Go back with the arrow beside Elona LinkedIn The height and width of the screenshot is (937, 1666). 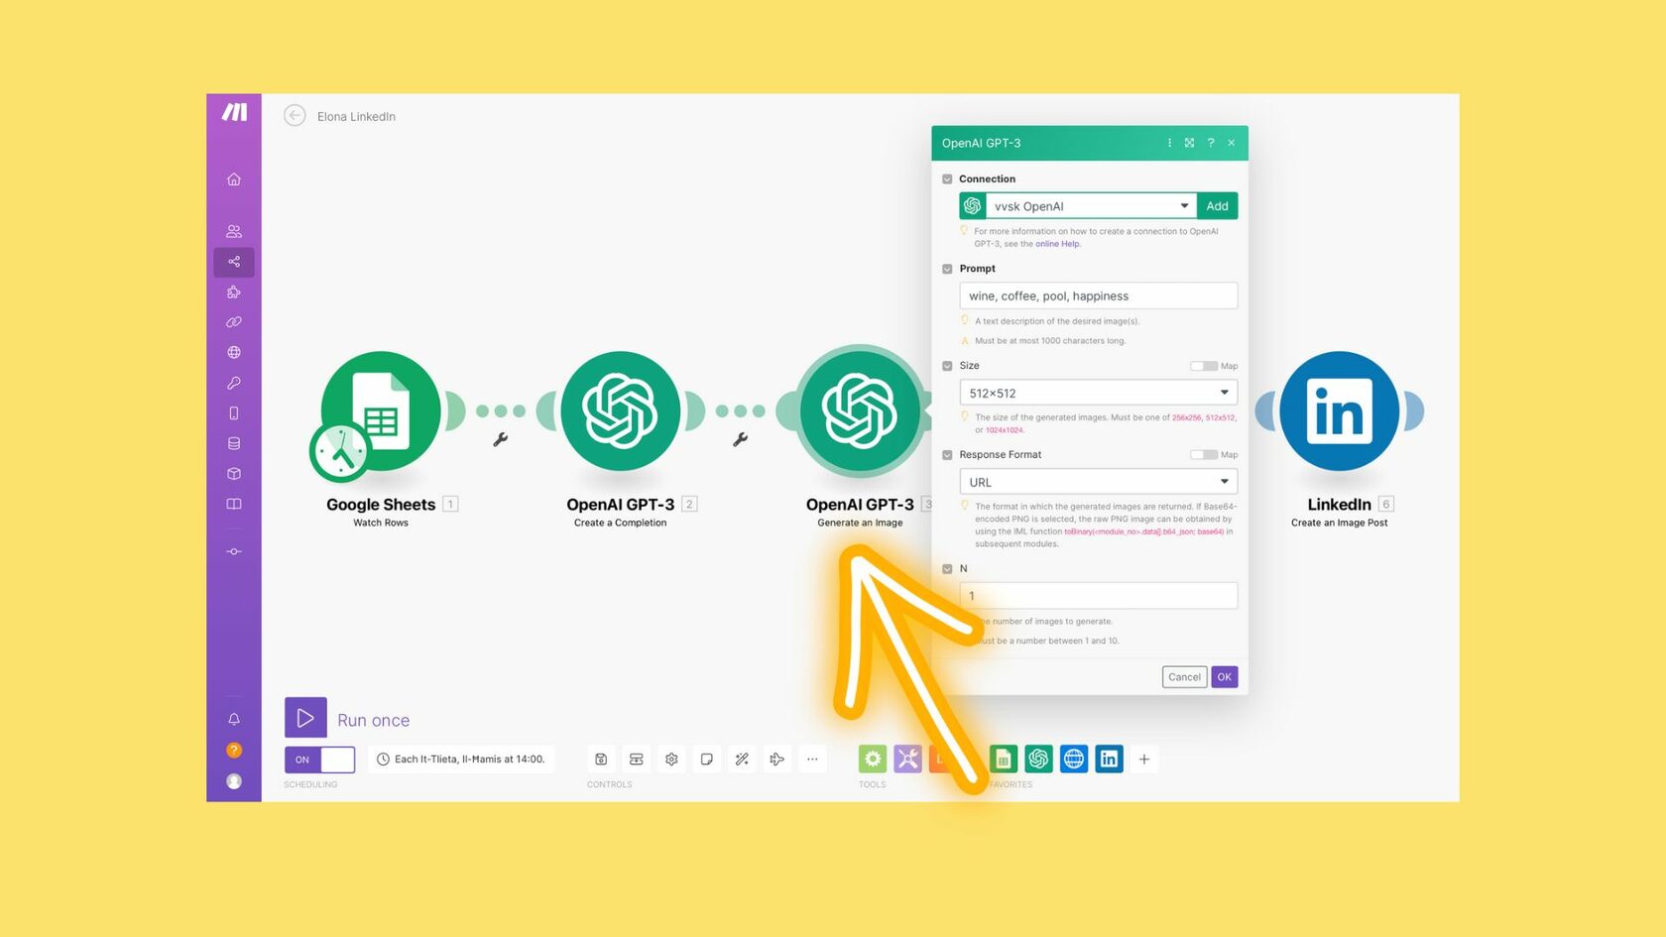(x=295, y=116)
